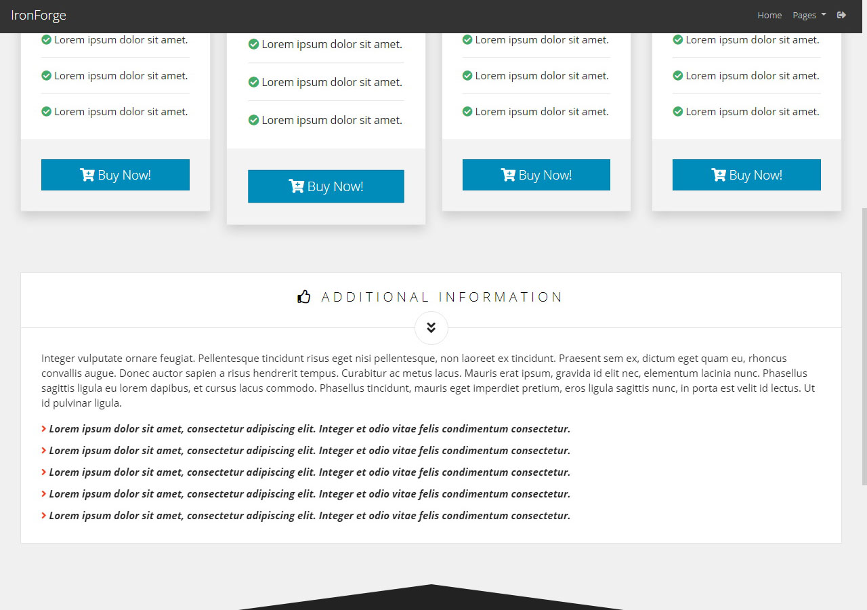This screenshot has width=867, height=610.
Task: Click the bottom green check icon in first card
Action: pyautogui.click(x=47, y=112)
